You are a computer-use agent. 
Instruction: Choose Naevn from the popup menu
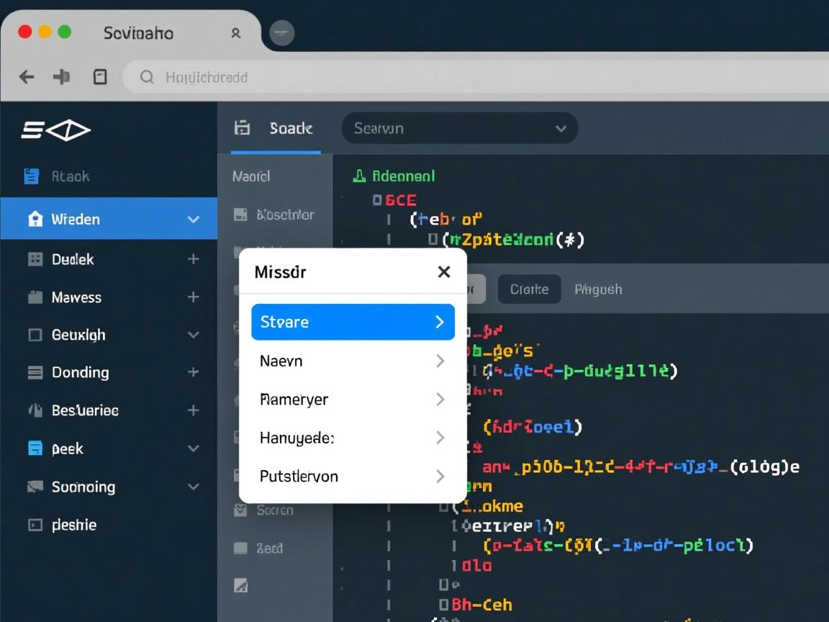pyautogui.click(x=353, y=361)
